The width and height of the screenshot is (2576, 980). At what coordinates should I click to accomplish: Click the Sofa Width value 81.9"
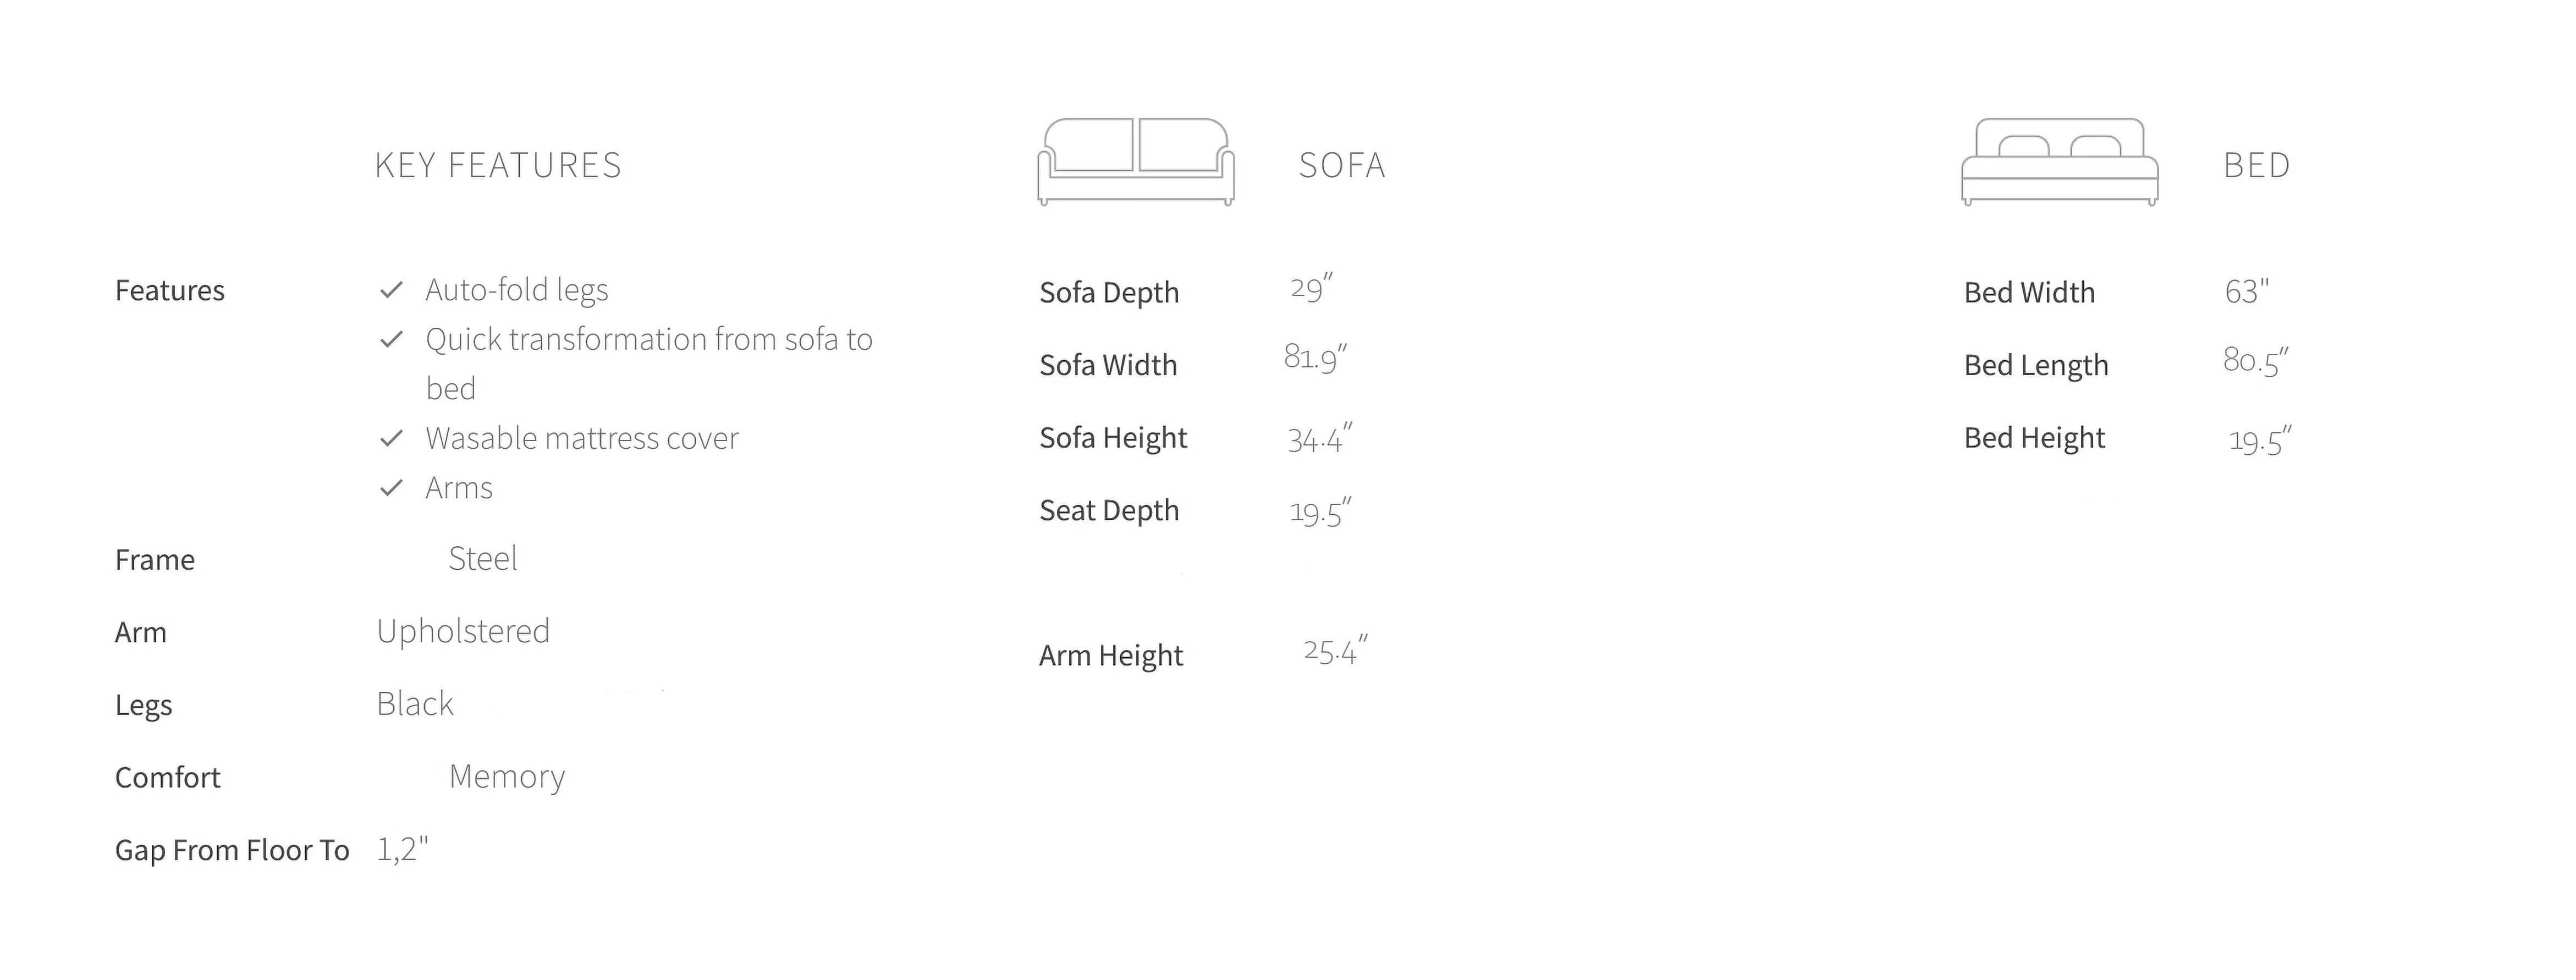(1315, 357)
